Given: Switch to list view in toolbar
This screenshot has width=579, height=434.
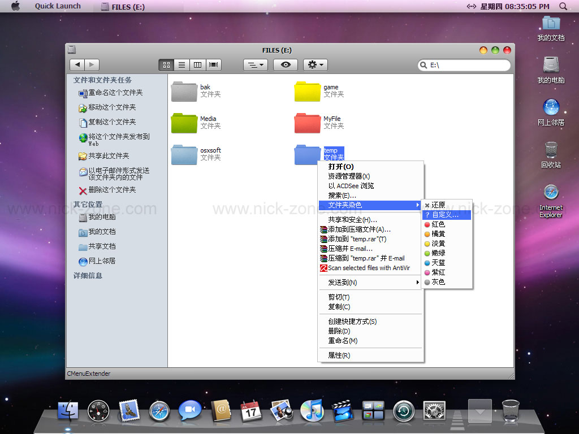Looking at the screenshot, I should (182, 65).
